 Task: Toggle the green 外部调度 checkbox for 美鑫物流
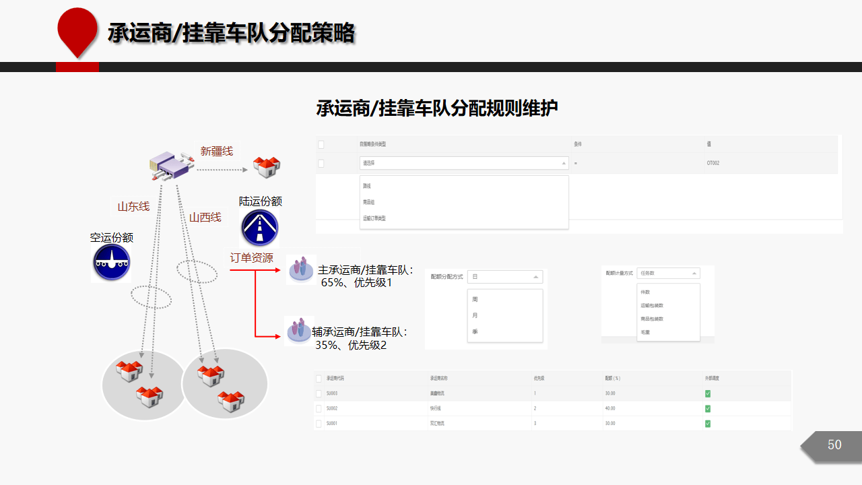(x=708, y=393)
